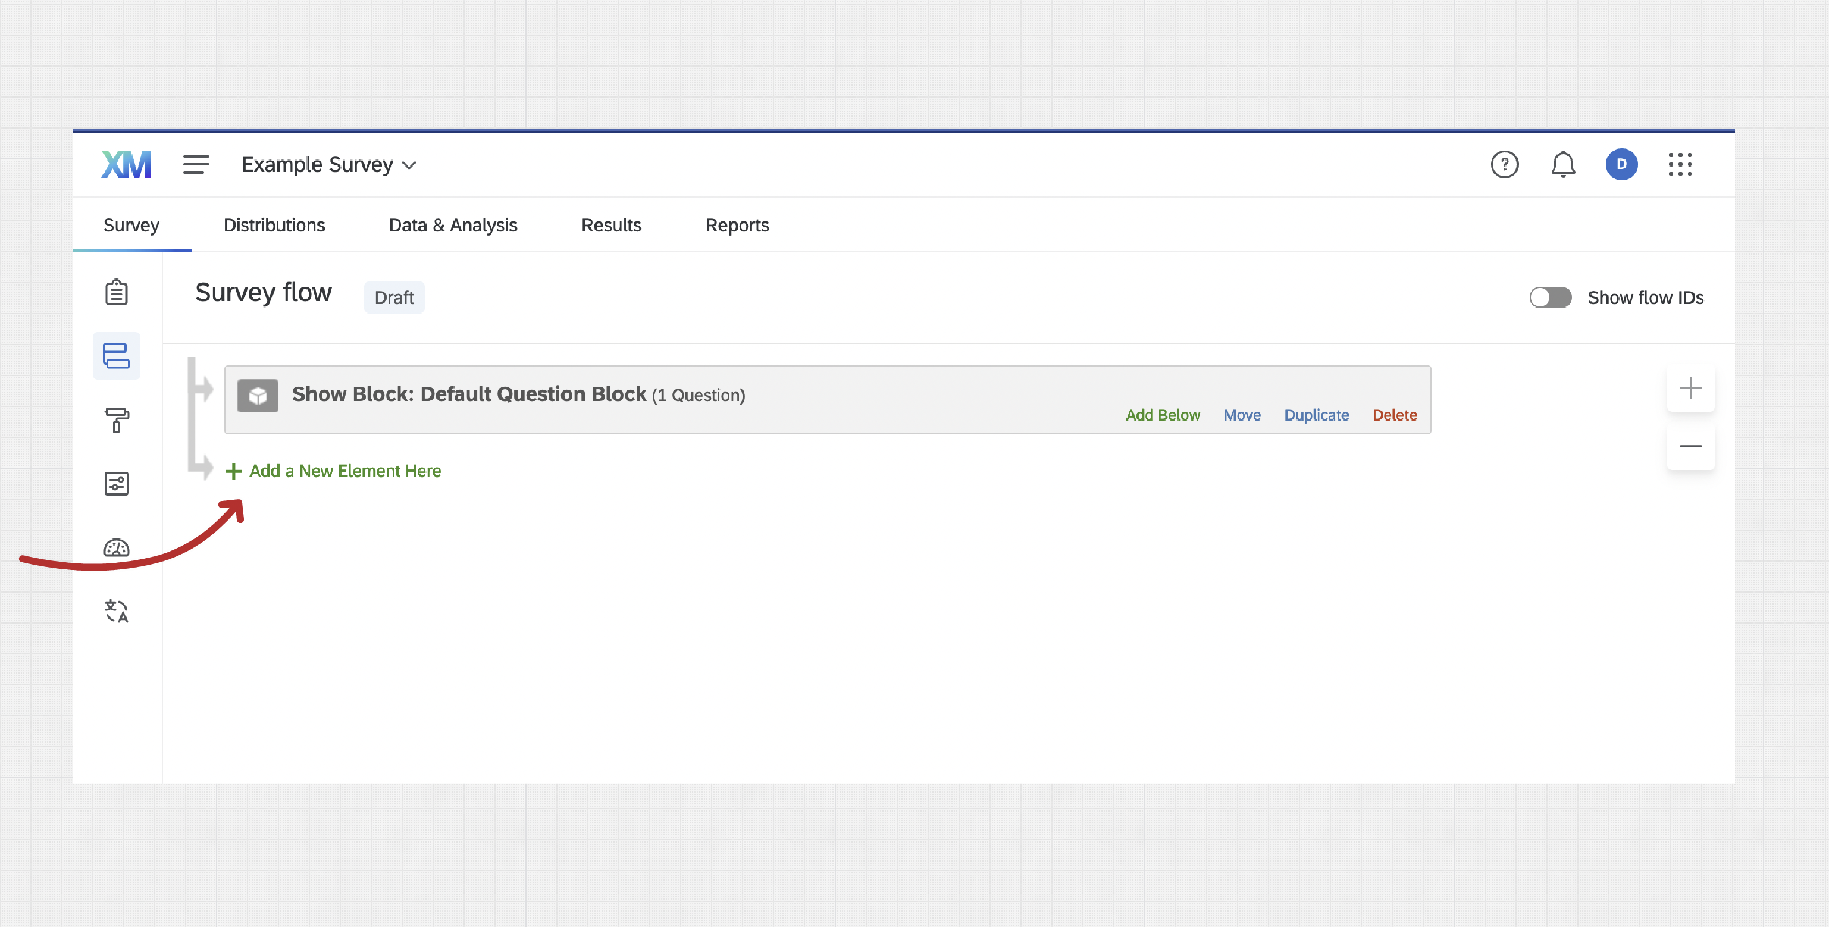Open the D account avatar menu
This screenshot has height=927, width=1829.
[1622, 165]
